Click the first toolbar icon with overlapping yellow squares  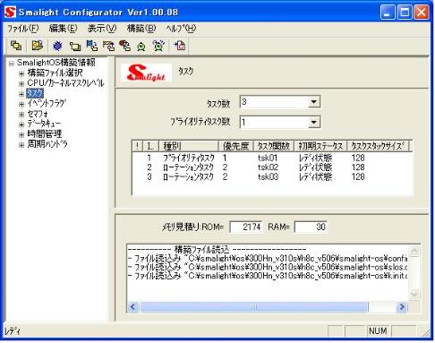(x=16, y=46)
